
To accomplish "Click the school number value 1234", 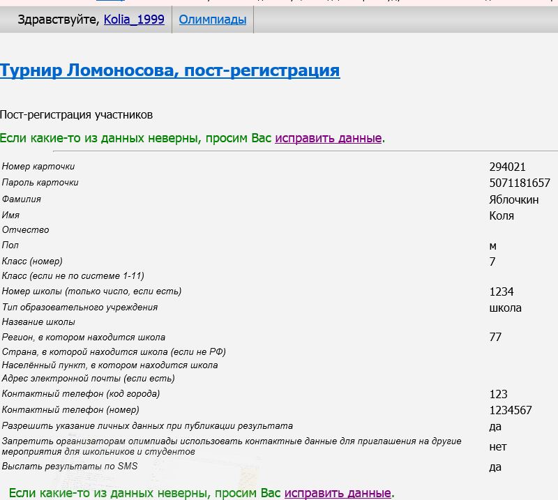I will point(502,291).
